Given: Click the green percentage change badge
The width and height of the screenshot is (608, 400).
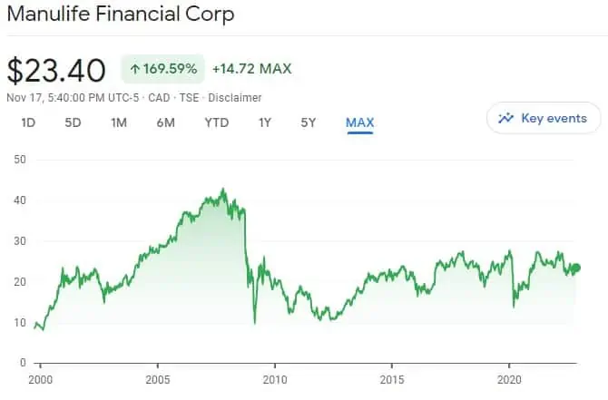Looking at the screenshot, I should coord(162,69).
